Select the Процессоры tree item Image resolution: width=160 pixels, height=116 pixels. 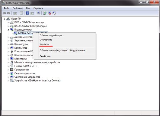tap(21, 70)
